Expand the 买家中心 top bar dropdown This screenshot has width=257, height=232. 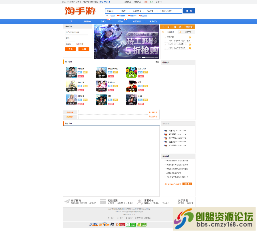point(128,2)
